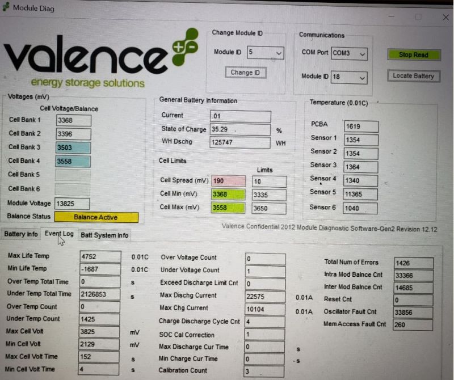Click the Exceed Discharge Limit Cnt field

[265, 284]
